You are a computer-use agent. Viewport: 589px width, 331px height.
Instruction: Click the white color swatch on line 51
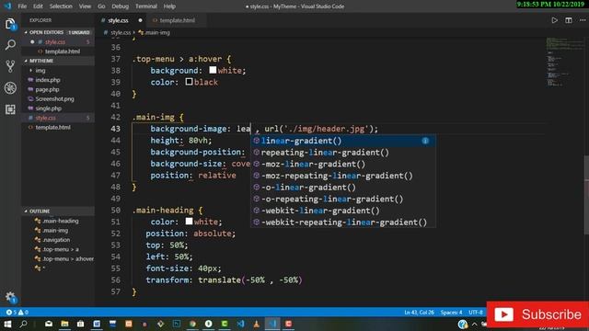pos(189,221)
